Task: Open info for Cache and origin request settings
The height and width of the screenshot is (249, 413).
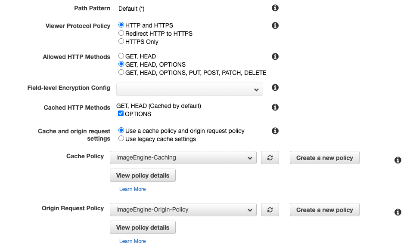Action: 275,131
